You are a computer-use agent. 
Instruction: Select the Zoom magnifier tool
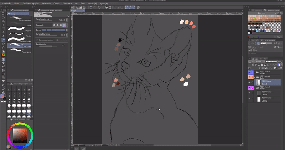(x=3, y=14)
